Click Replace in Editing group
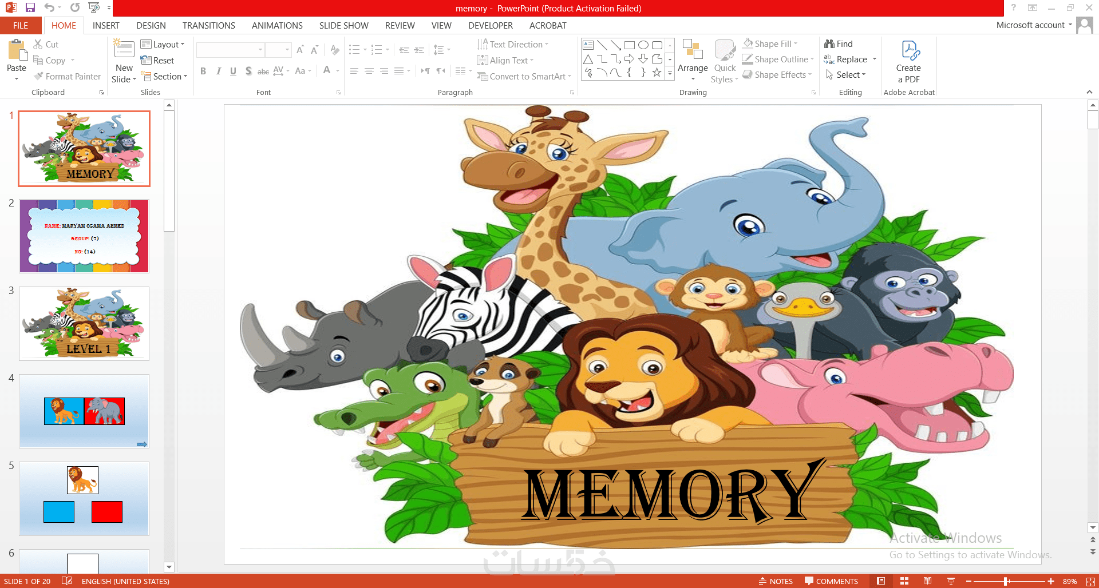1099x588 pixels. tap(845, 59)
